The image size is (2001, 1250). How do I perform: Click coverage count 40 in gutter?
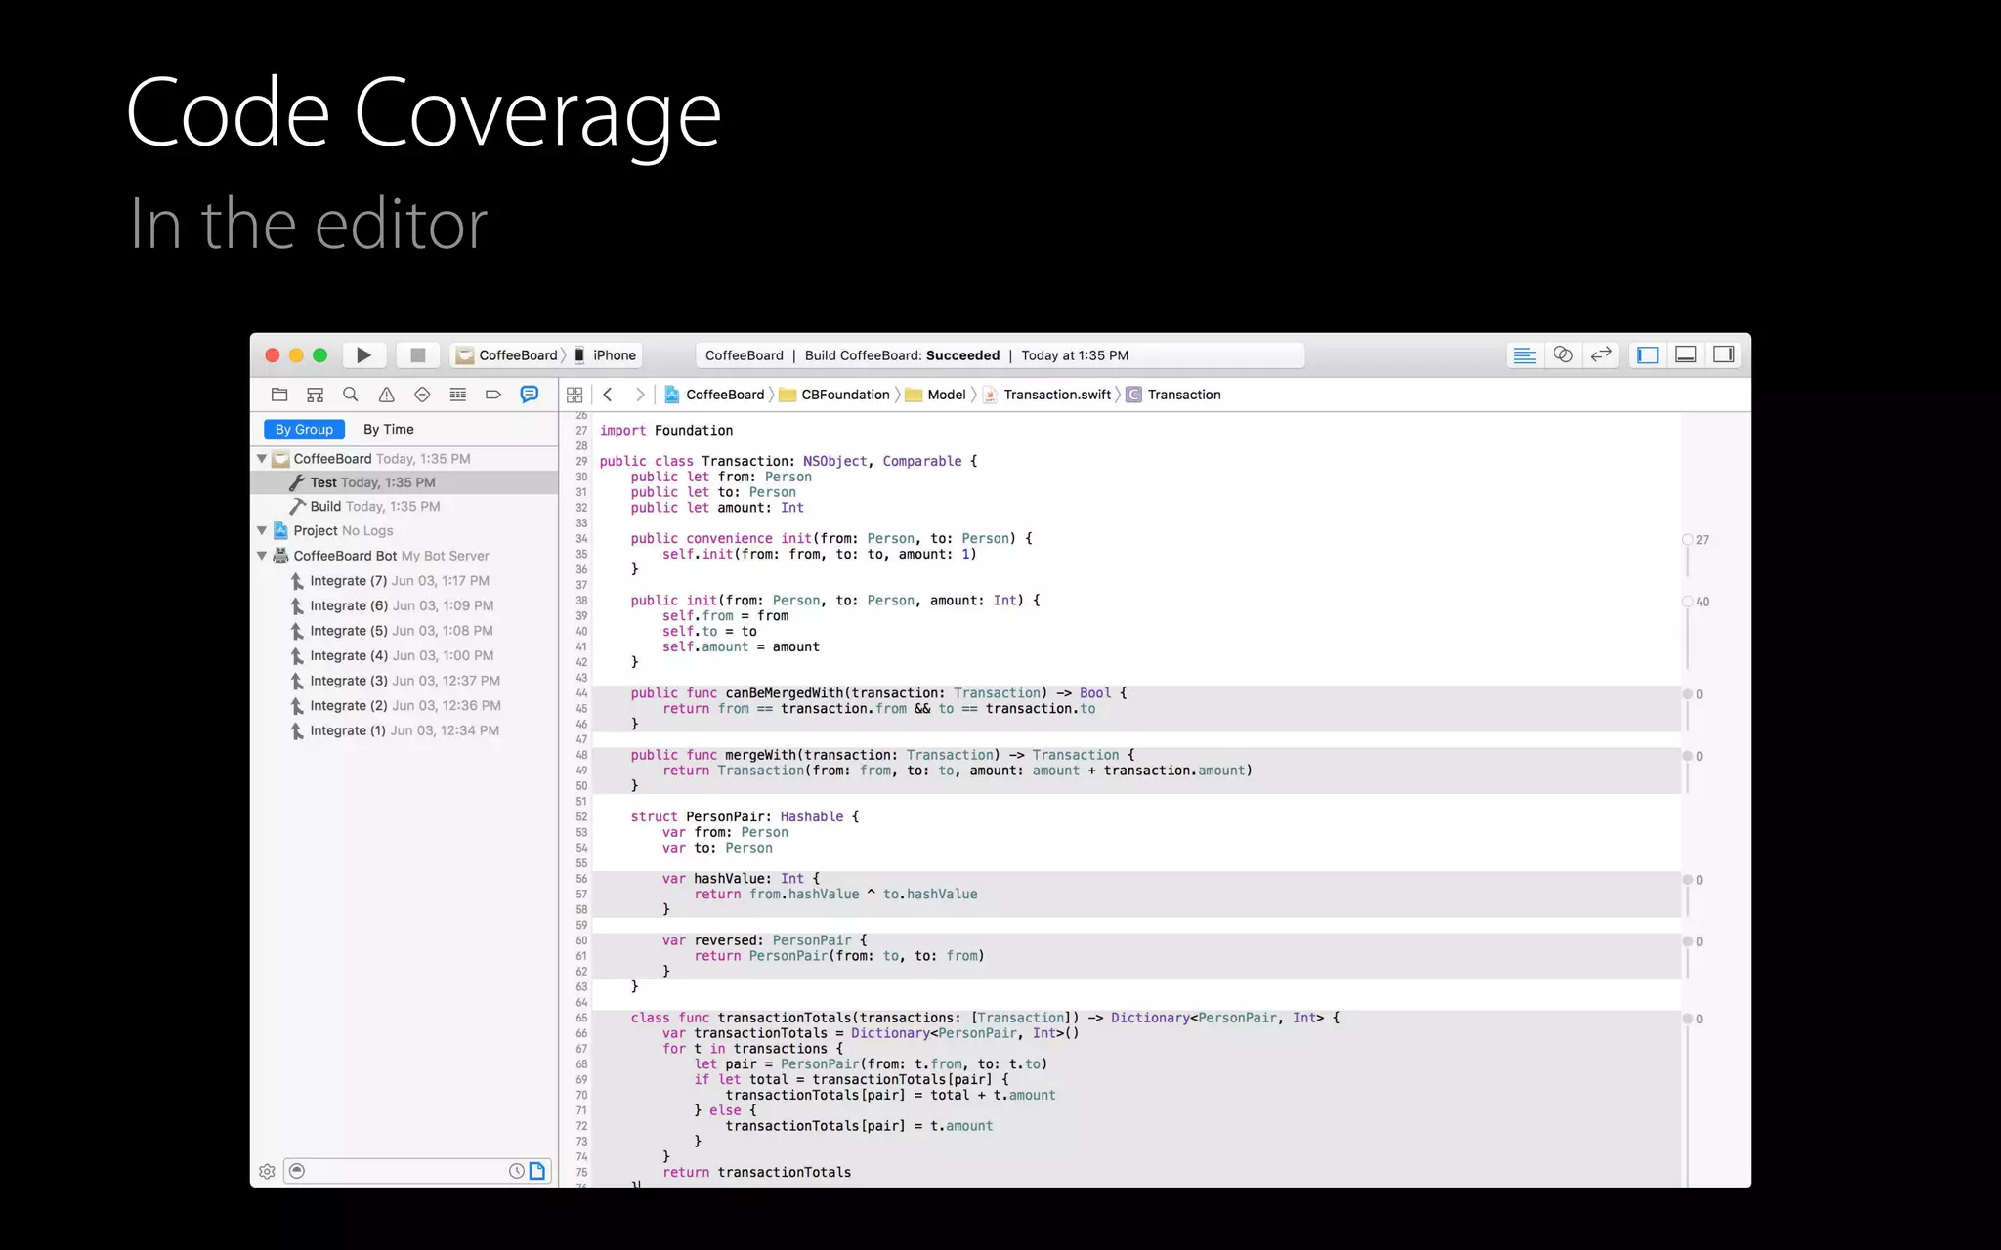tap(1702, 602)
